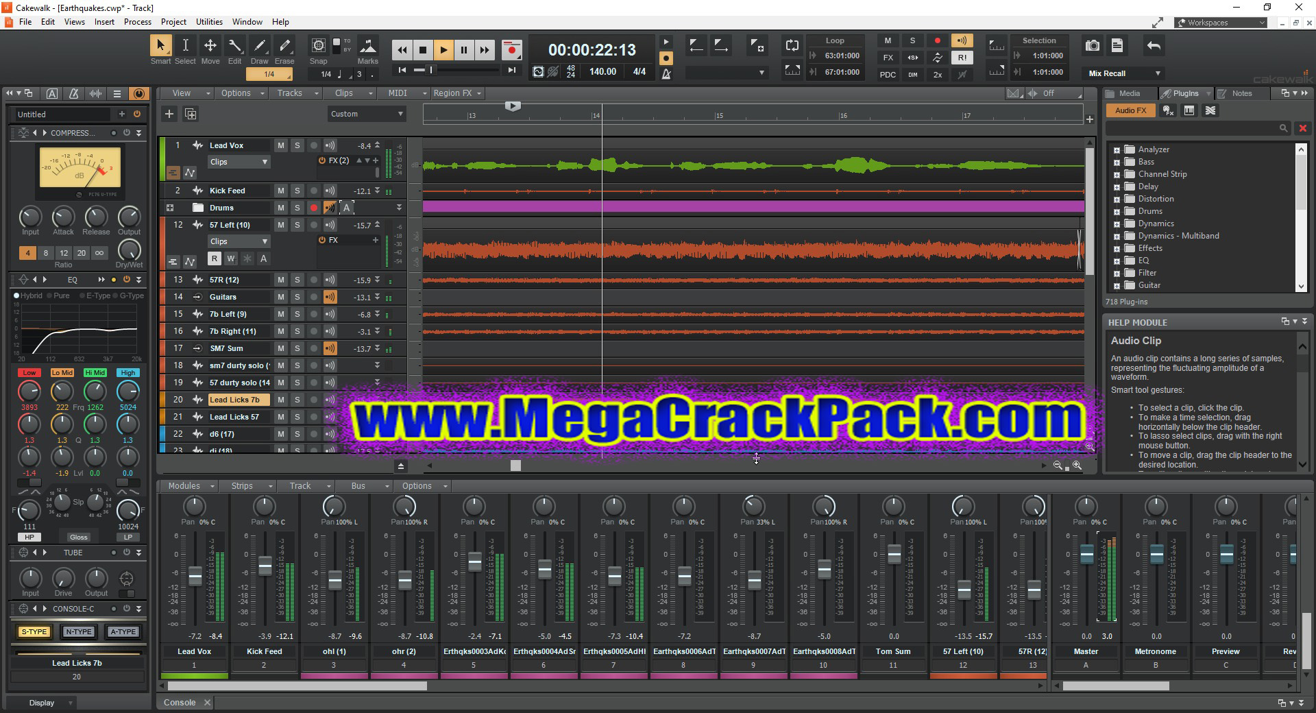1316x713 pixels.
Task: Expand the Dynamics plugin folder
Action: click(x=1117, y=223)
